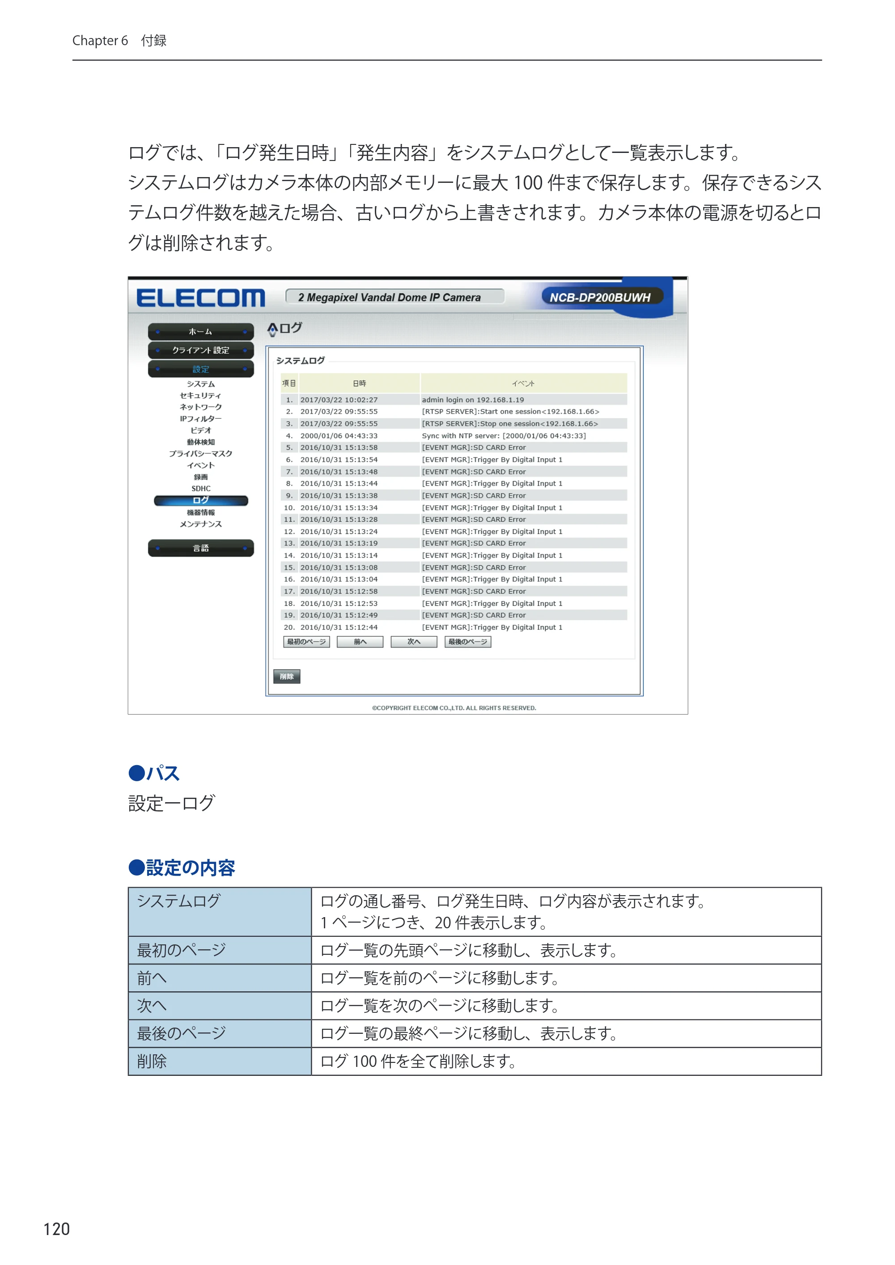This screenshot has width=895, height=1265.
Task: Open ネットワーク settings
Action: [x=200, y=407]
